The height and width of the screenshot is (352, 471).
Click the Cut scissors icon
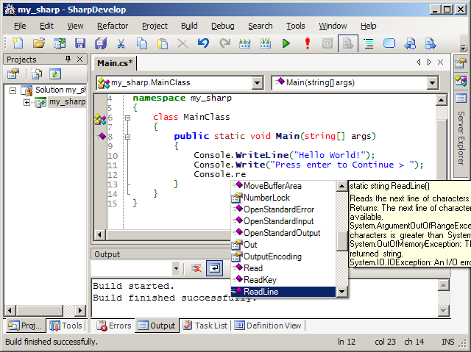(121, 44)
